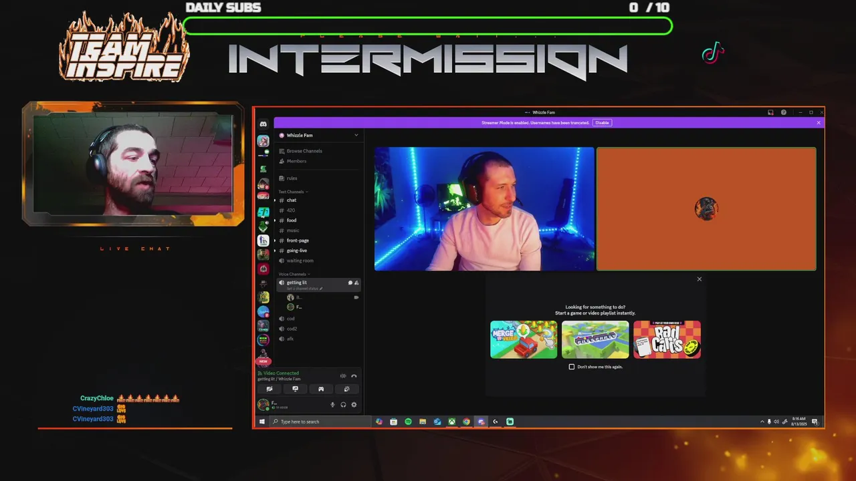Click Video Connected status text

pos(281,373)
